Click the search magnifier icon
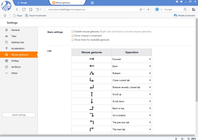Viewport: 198px width, 140px height. pos(185,9)
